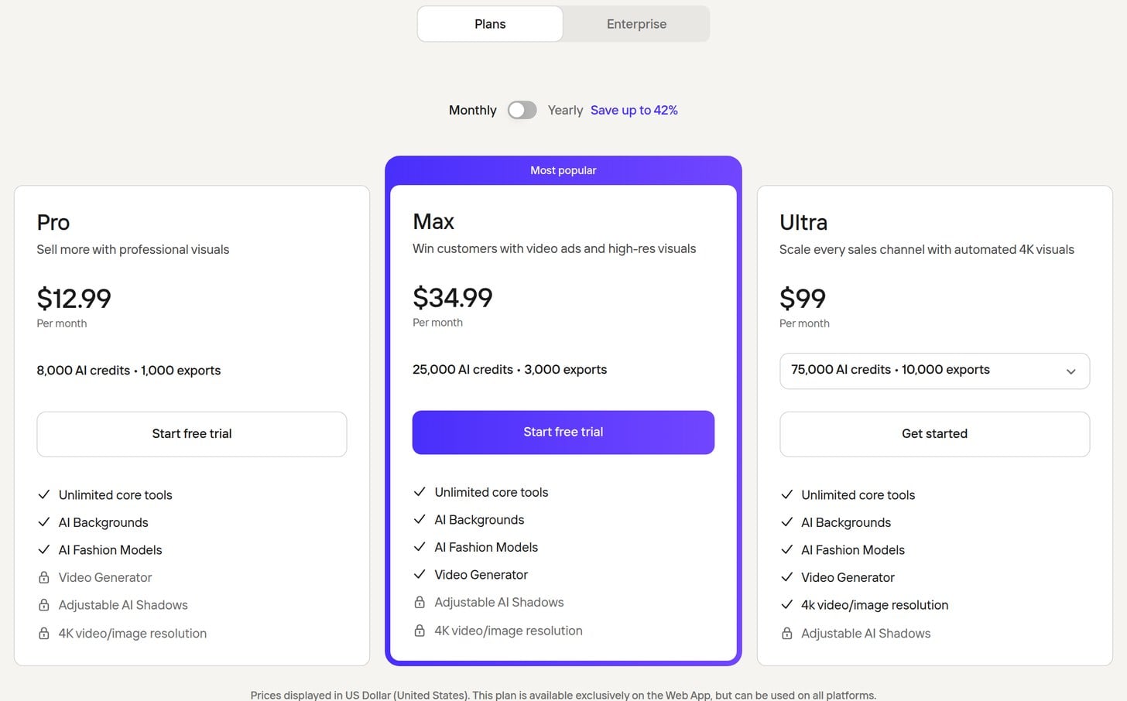
Task: Click lock icon beside Max 4K video/image resolution
Action: [x=420, y=631]
